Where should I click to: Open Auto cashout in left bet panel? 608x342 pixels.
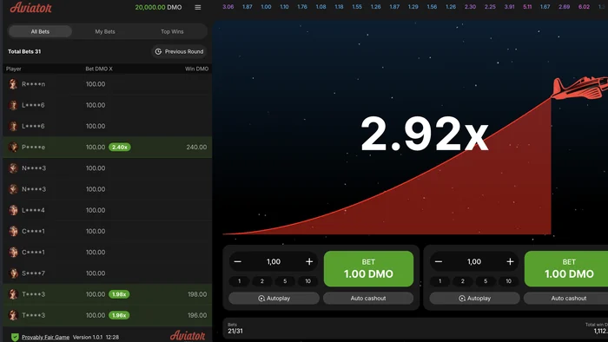[368, 299]
